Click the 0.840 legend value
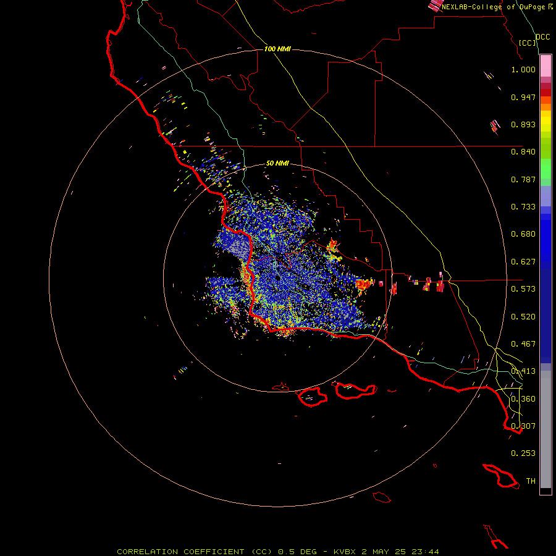Screen dimensions: 556x556 click(x=523, y=152)
